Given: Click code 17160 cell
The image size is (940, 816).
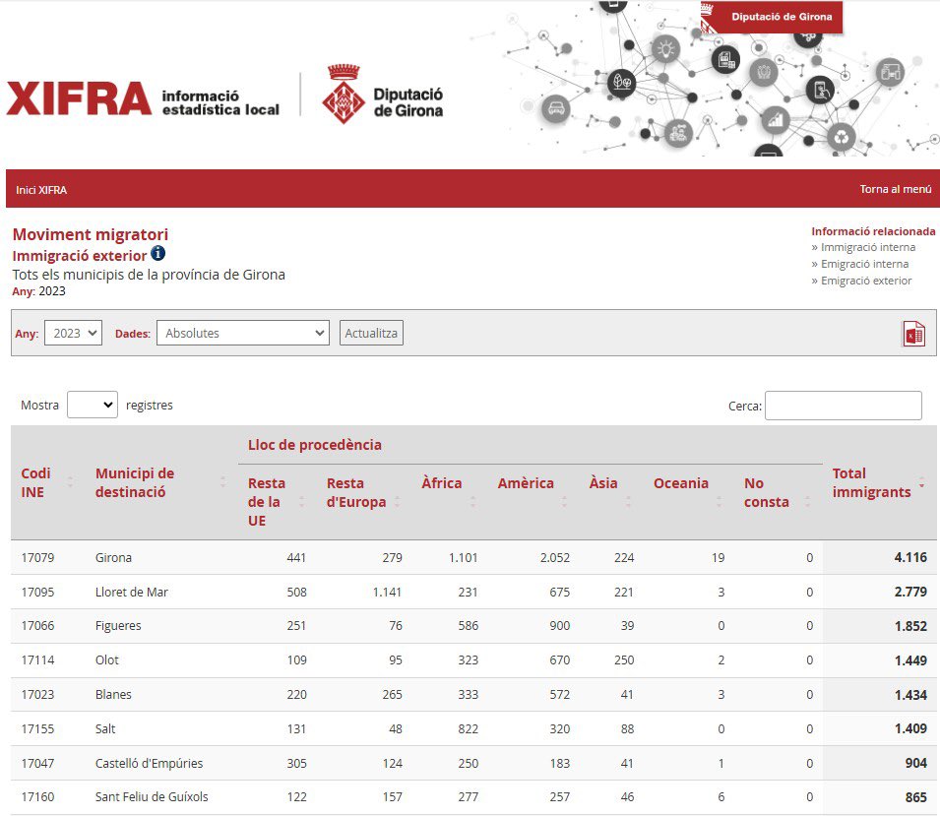Looking at the screenshot, I should click(x=37, y=797).
